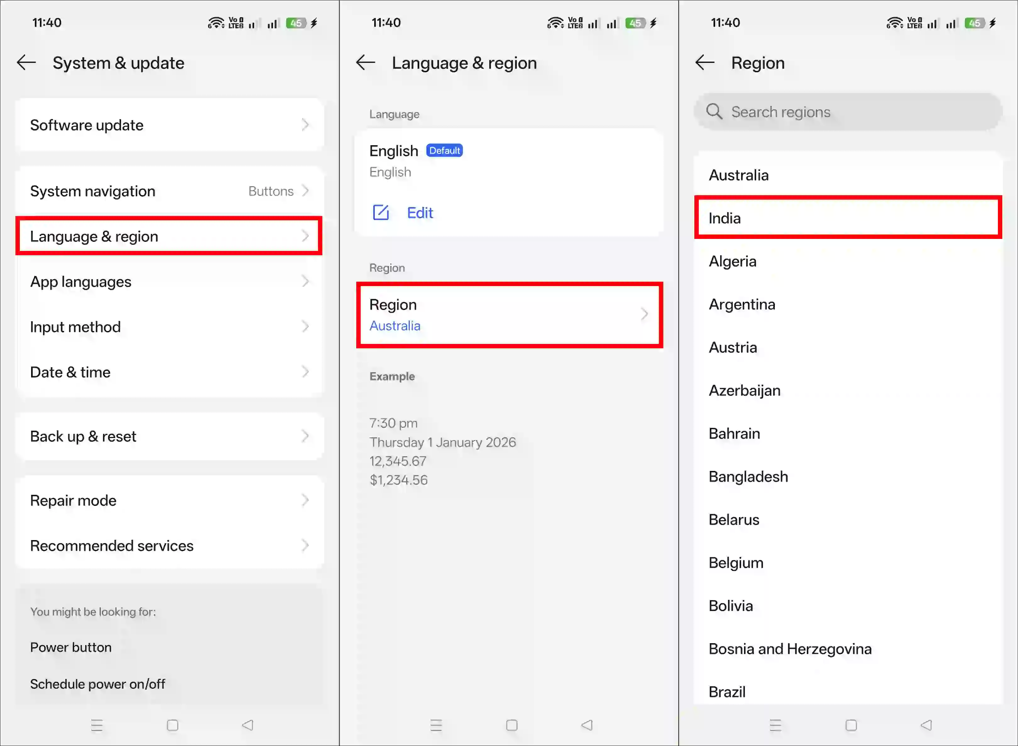Image resolution: width=1018 pixels, height=746 pixels.
Task: Tap the back arrow on Region screen
Action: tap(705, 63)
